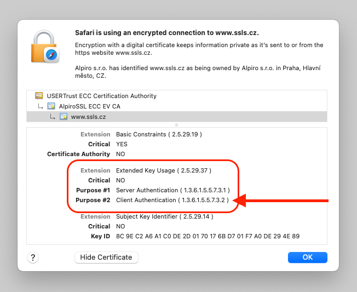This screenshot has width=357, height=292.
Task: Click the Certificate Authority NO value
Action: click(120, 154)
